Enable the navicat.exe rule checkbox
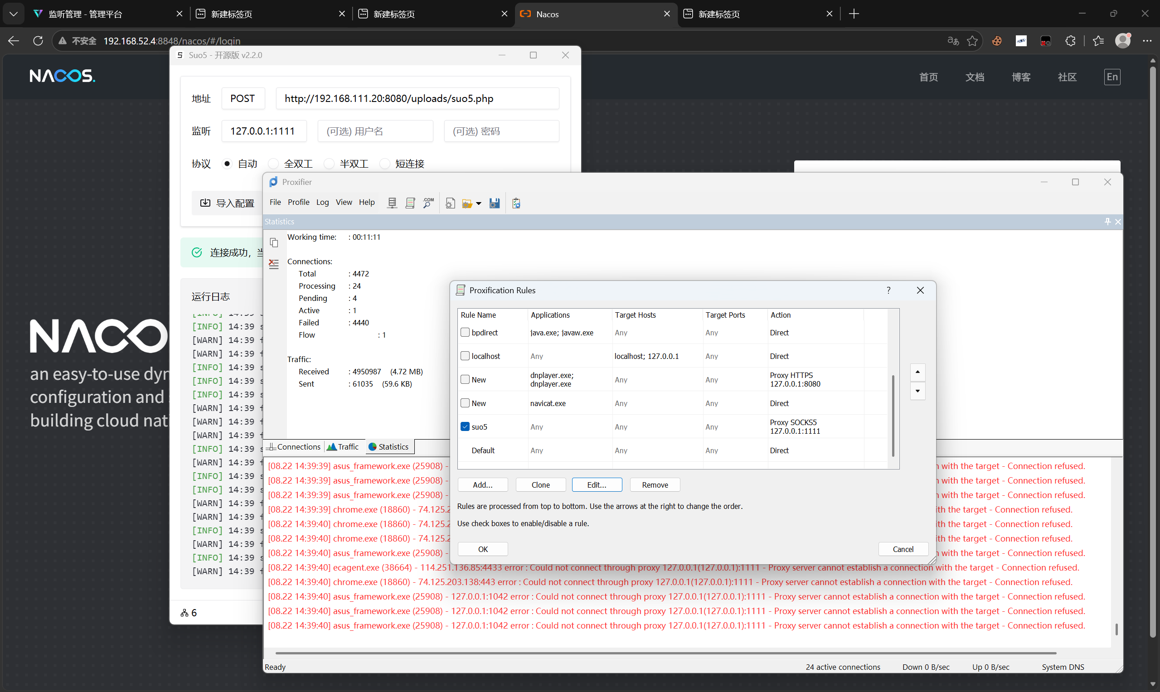 465,403
